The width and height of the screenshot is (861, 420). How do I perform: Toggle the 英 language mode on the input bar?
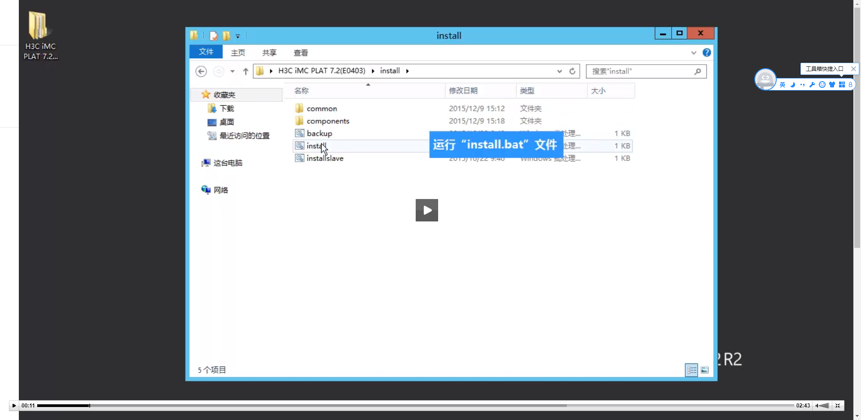tap(783, 85)
